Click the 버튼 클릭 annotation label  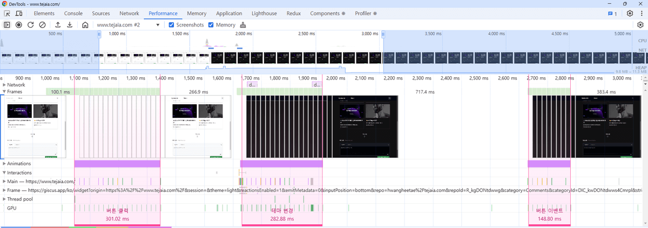click(x=117, y=211)
